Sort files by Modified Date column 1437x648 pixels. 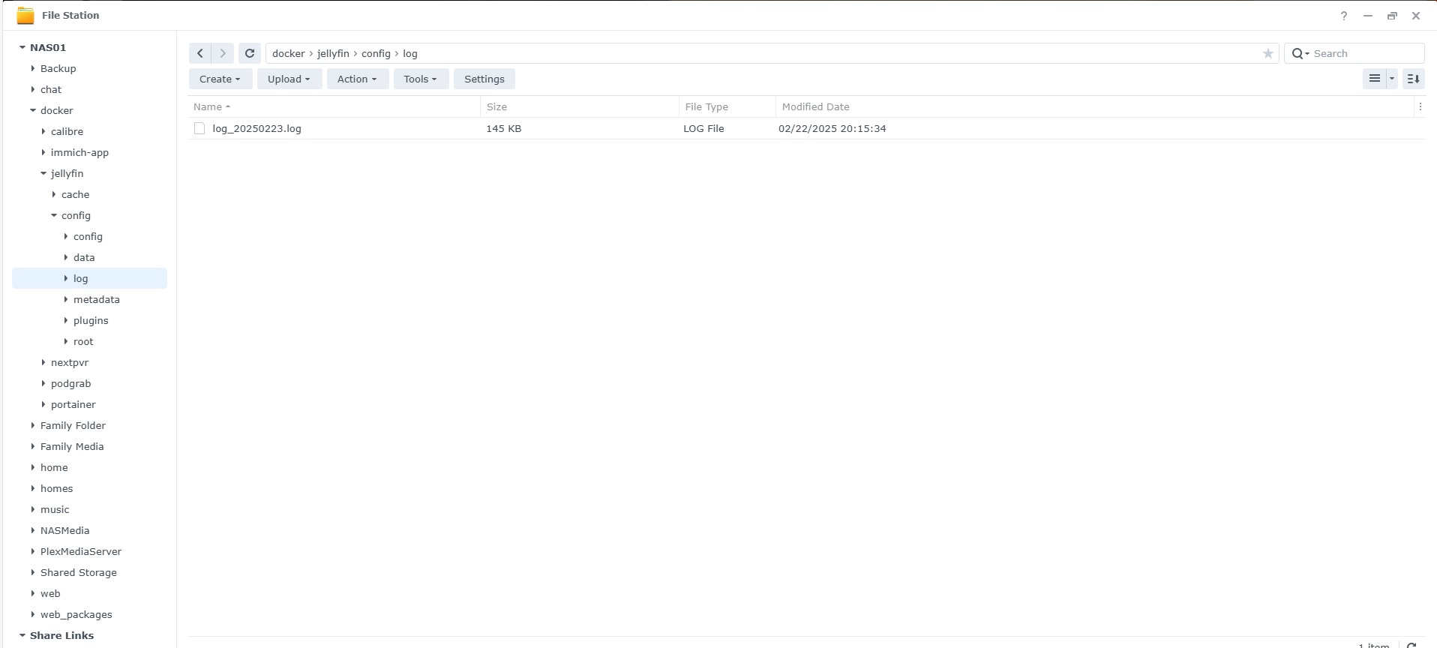pos(815,106)
